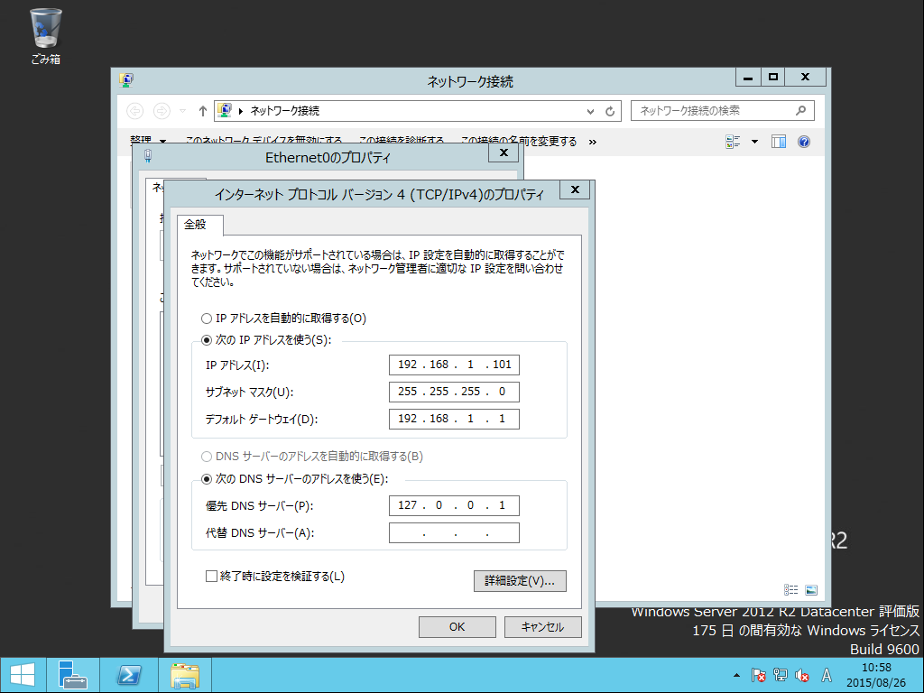Show hidden tray icons arrow

[736, 675]
